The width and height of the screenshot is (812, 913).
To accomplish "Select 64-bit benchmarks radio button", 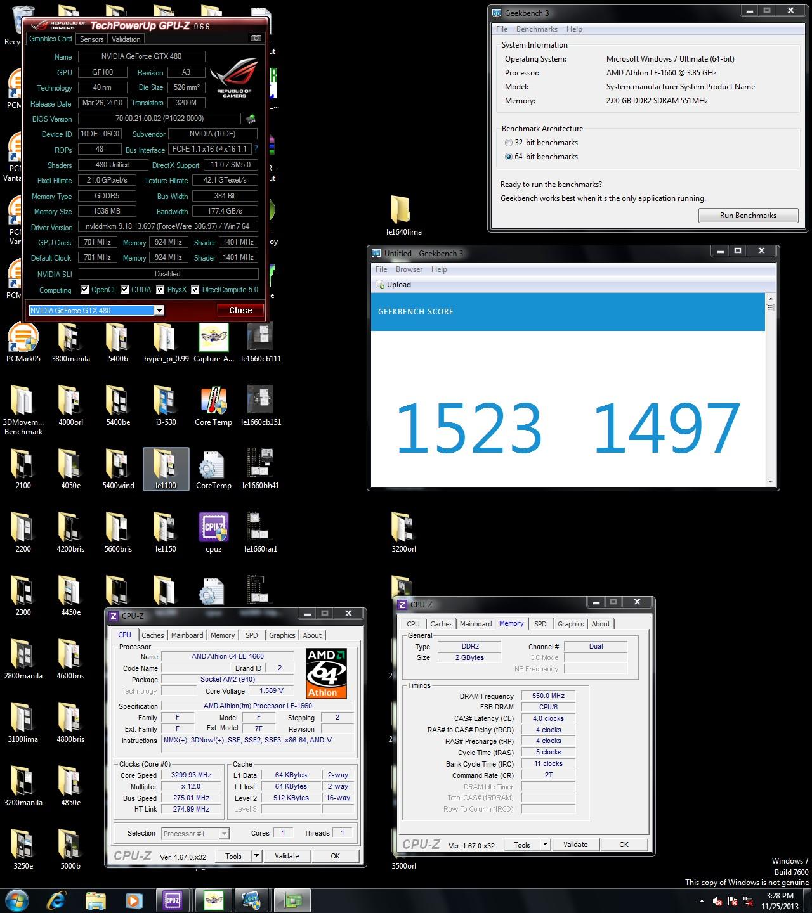I will pos(509,157).
